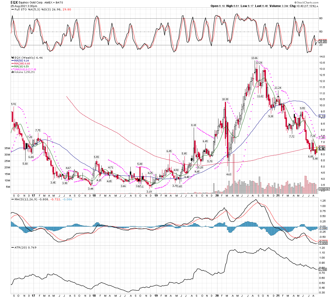Select the Volume 3.3M header value
Image resolution: width=330 pixels, height=298 pixels.
coord(278,6)
